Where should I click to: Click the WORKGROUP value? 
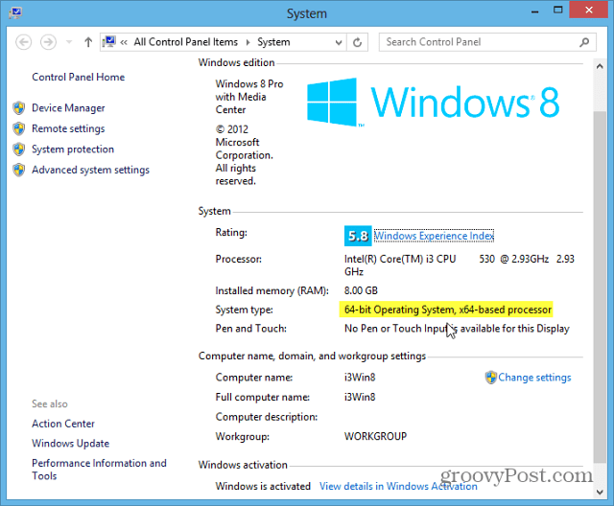pyautogui.click(x=375, y=436)
